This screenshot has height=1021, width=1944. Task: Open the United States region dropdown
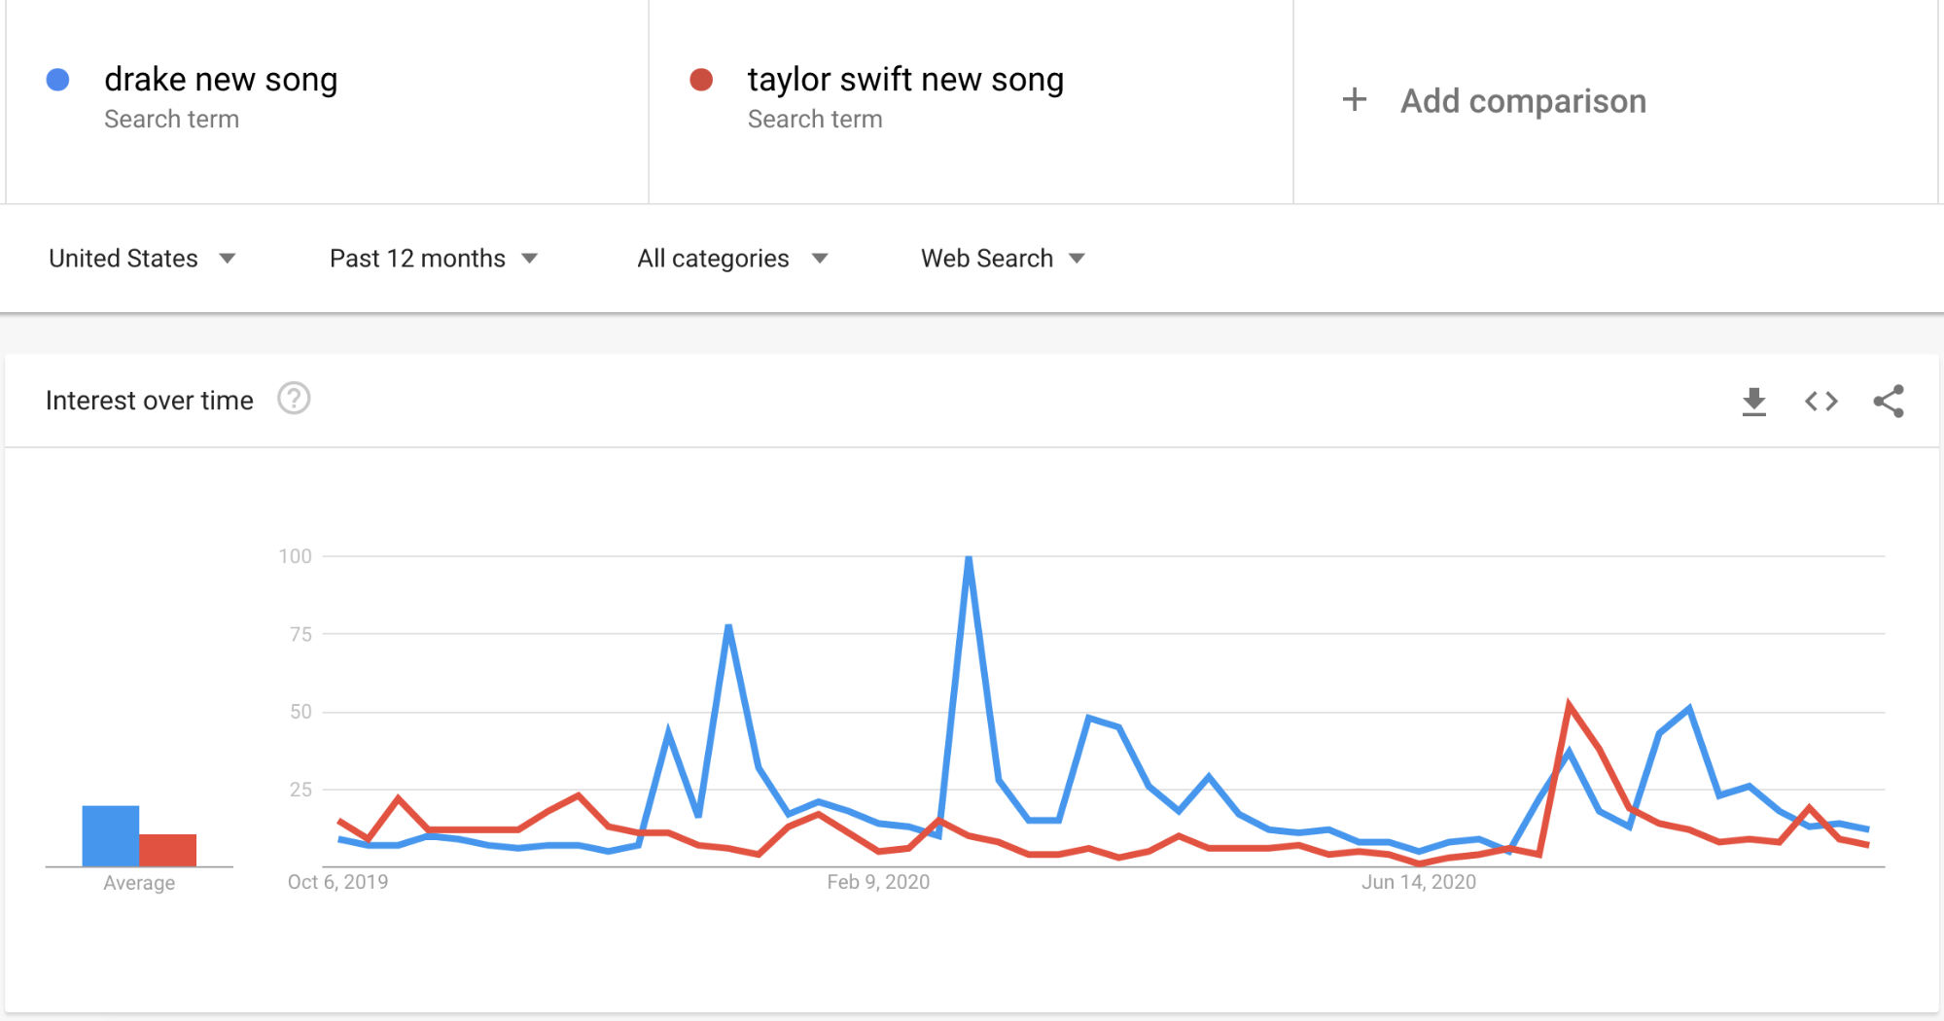pyautogui.click(x=142, y=259)
